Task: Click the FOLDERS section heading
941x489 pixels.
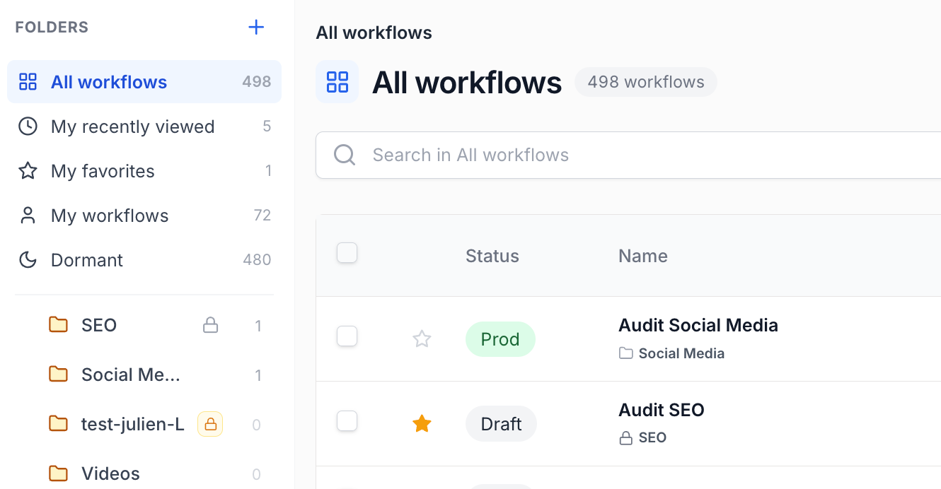Action: click(52, 28)
